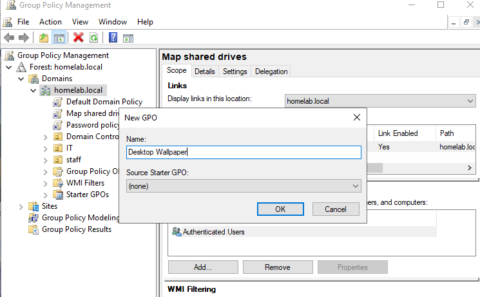Click the Map shared drives GPO link icon
480x297 pixels.
click(57, 113)
